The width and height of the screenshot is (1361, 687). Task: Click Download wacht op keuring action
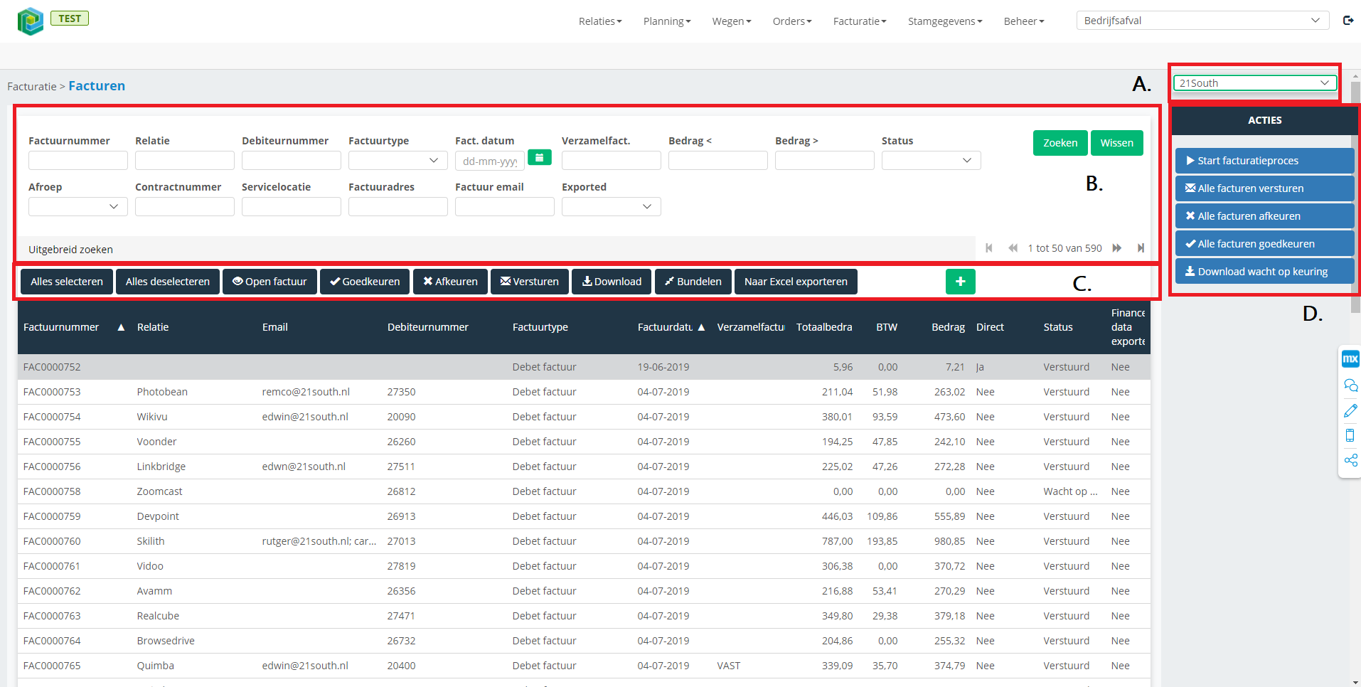pos(1264,272)
